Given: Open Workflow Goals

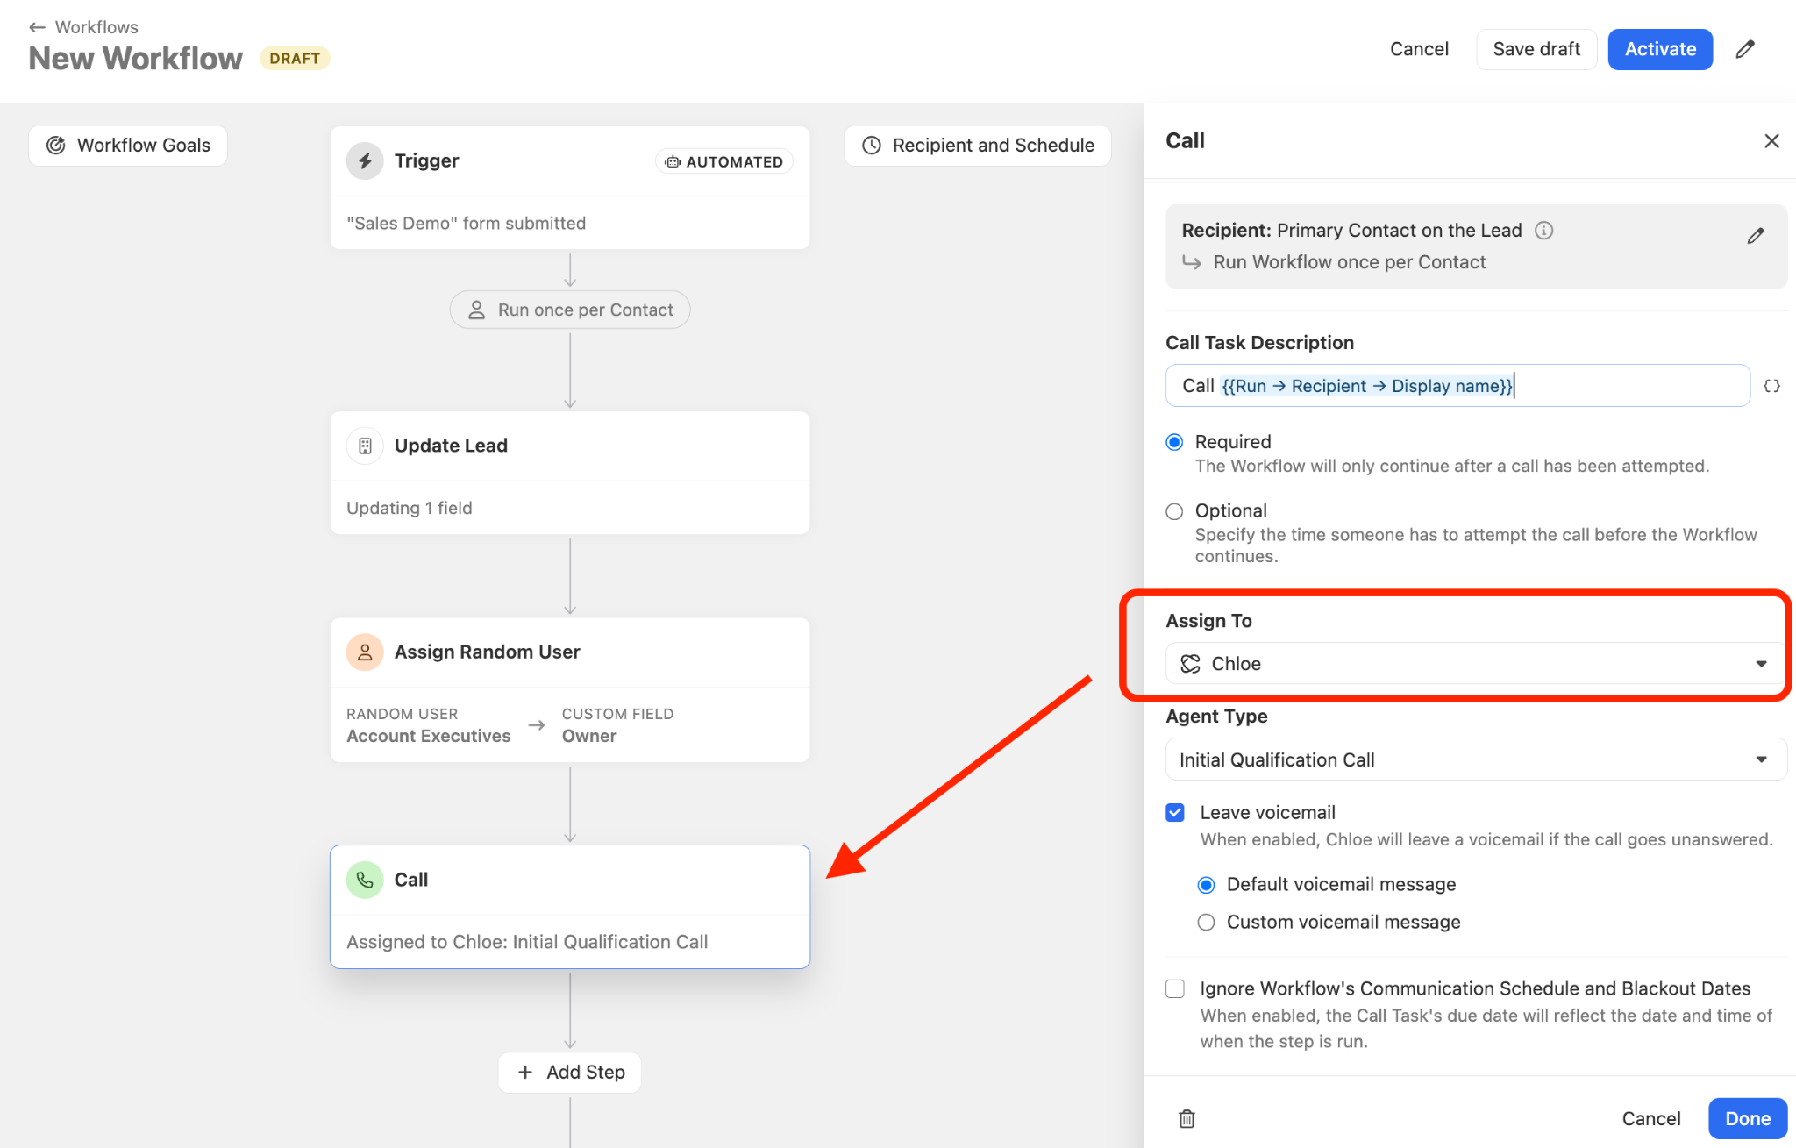Looking at the screenshot, I should 128,146.
